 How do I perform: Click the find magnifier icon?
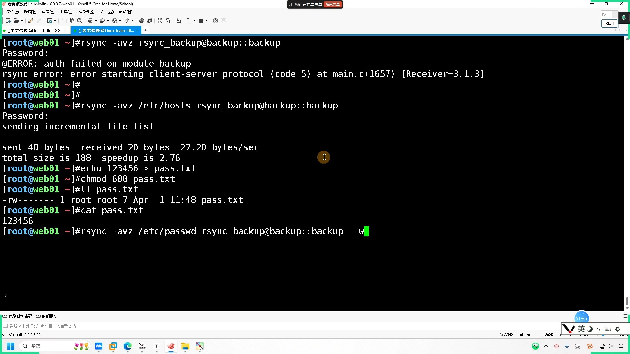tap(80, 21)
